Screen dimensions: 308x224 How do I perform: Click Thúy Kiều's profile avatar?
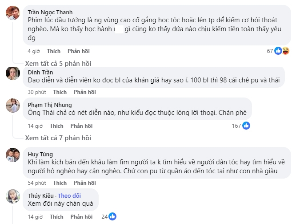[x=13, y=196]
